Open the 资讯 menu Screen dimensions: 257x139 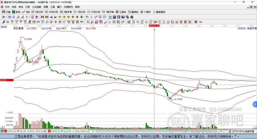21,7
